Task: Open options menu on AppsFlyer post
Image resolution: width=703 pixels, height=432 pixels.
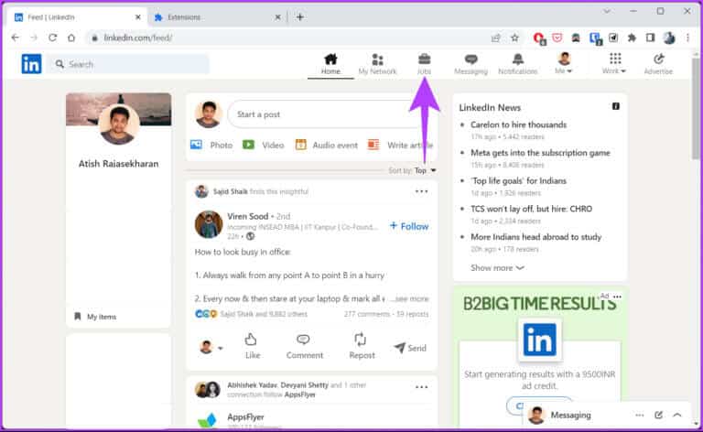Action: click(x=421, y=387)
